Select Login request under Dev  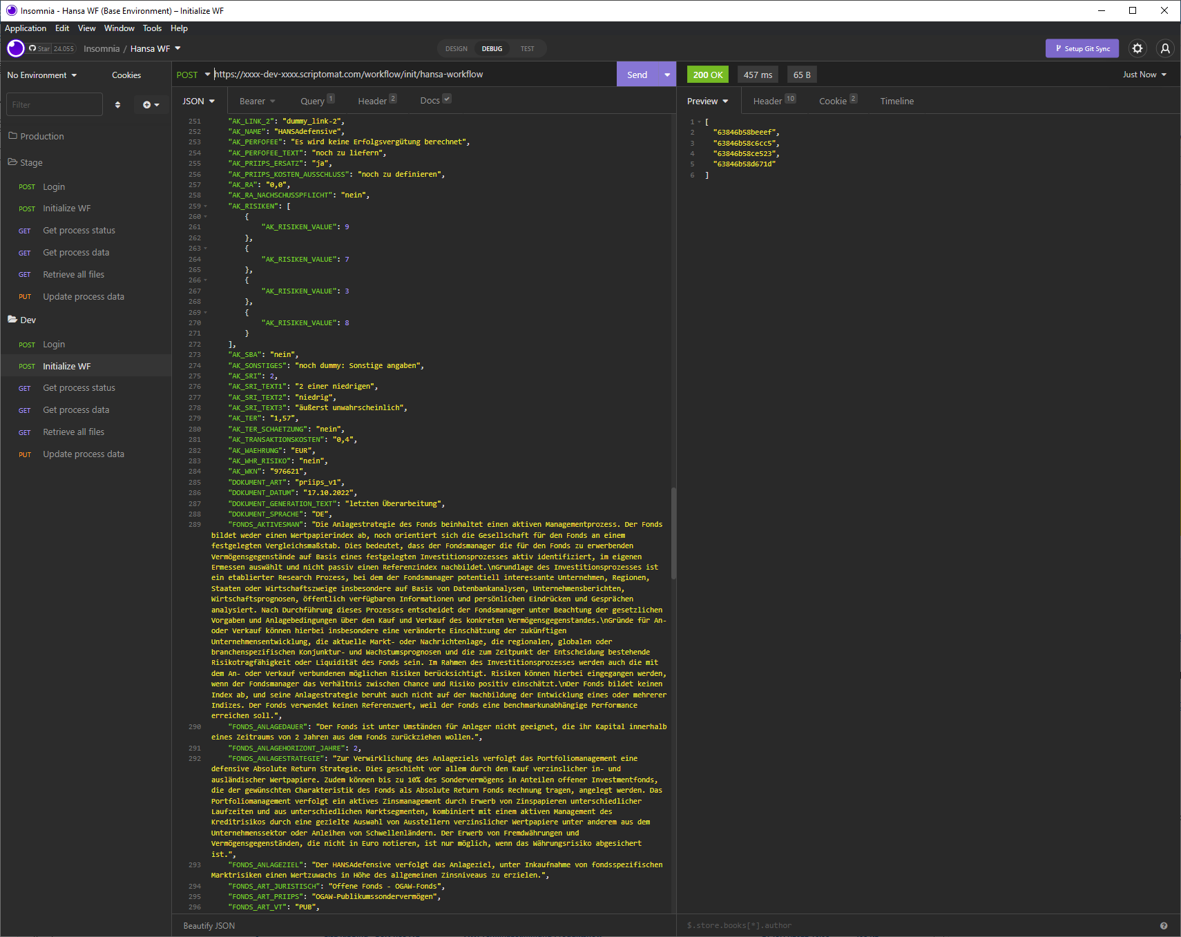[86, 345]
